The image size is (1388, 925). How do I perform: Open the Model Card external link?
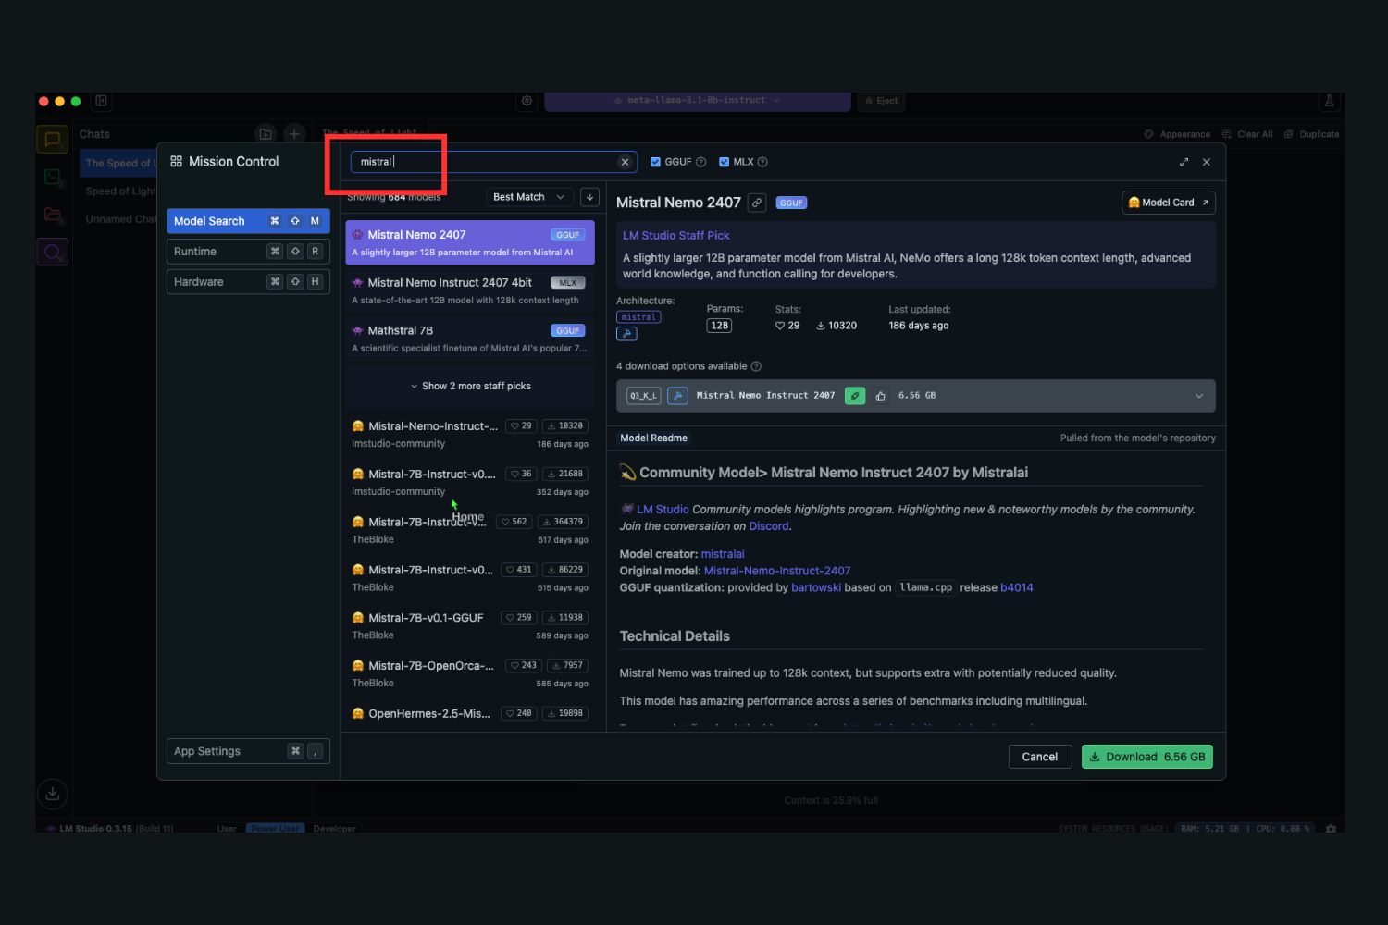(x=1168, y=203)
